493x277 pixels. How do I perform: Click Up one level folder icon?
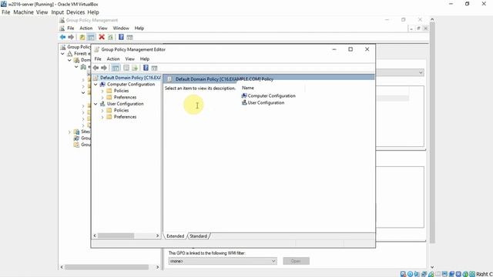[x=82, y=38]
